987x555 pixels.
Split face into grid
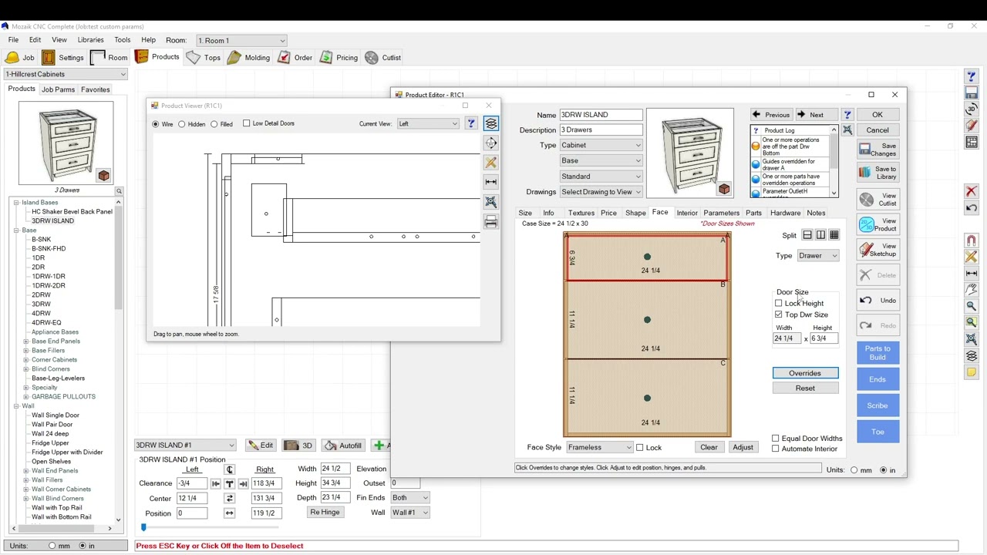pos(834,235)
